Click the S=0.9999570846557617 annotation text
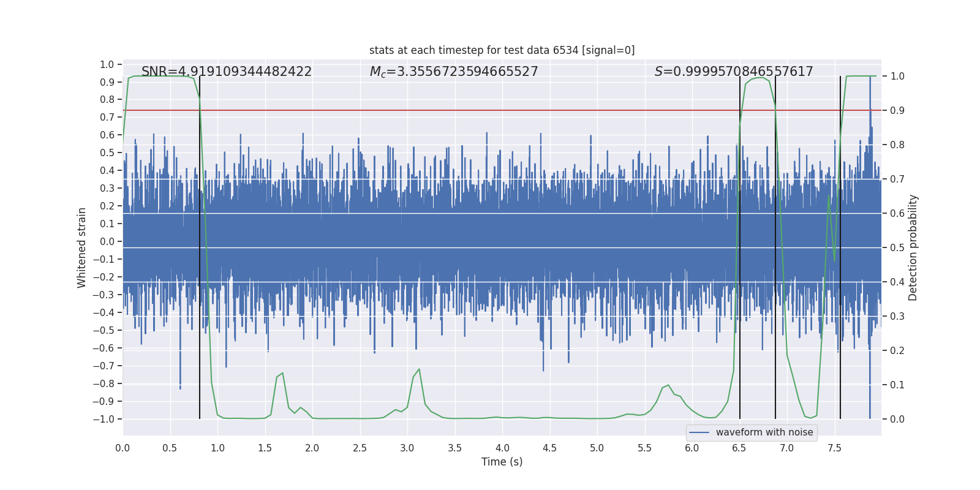This screenshot has width=980, height=490. coord(734,72)
